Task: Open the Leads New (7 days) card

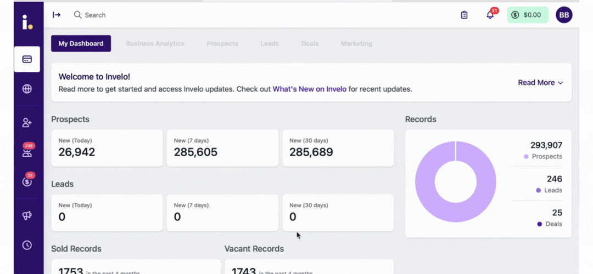Action: click(x=222, y=213)
